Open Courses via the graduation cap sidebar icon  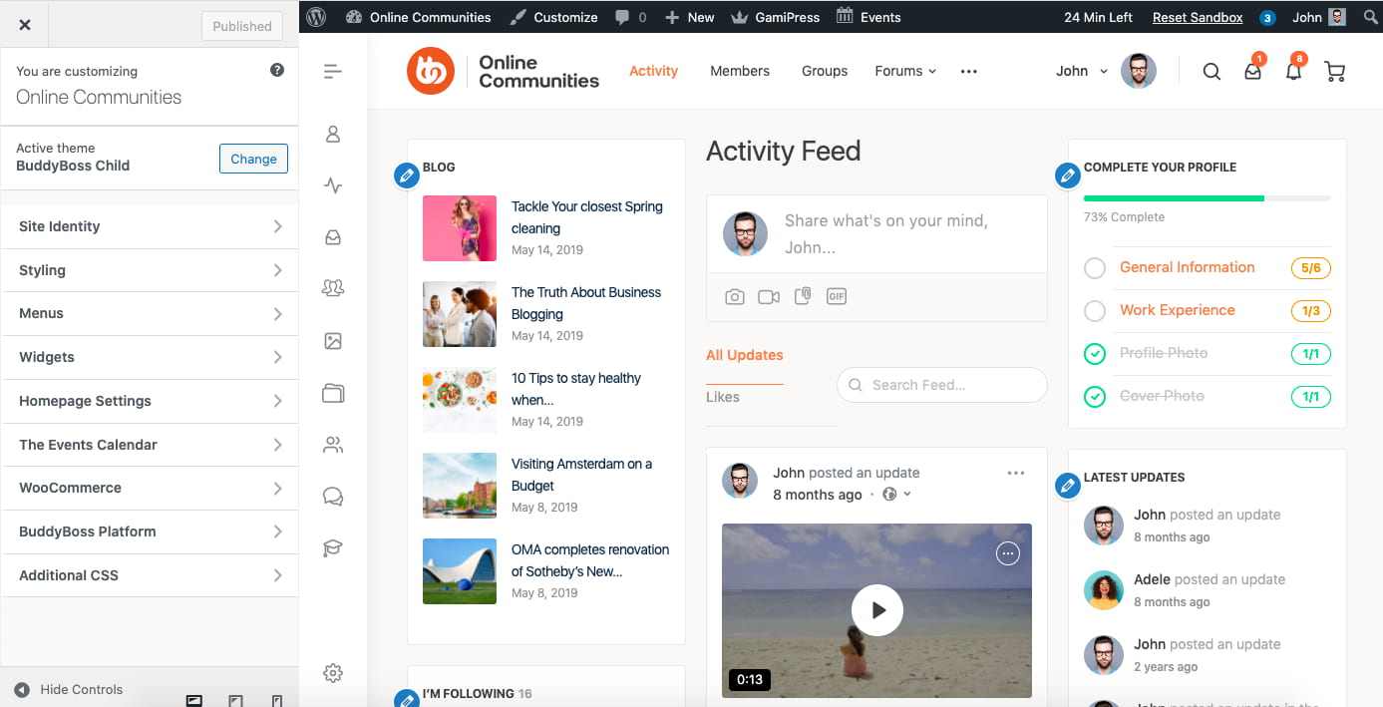tap(333, 547)
